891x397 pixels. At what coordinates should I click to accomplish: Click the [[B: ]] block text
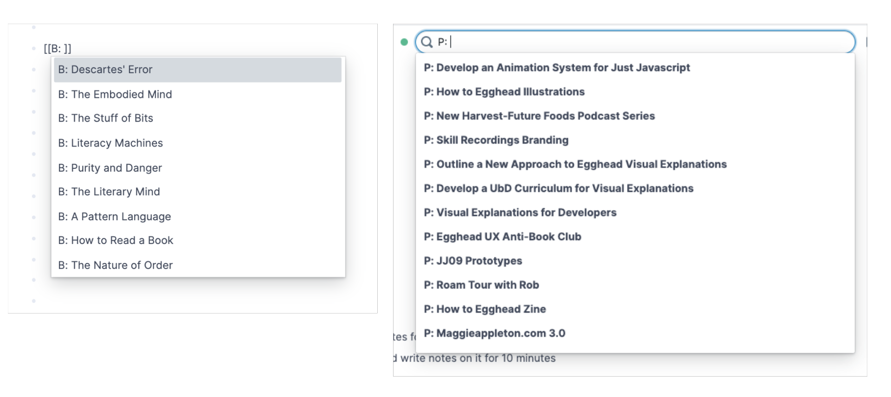point(58,48)
